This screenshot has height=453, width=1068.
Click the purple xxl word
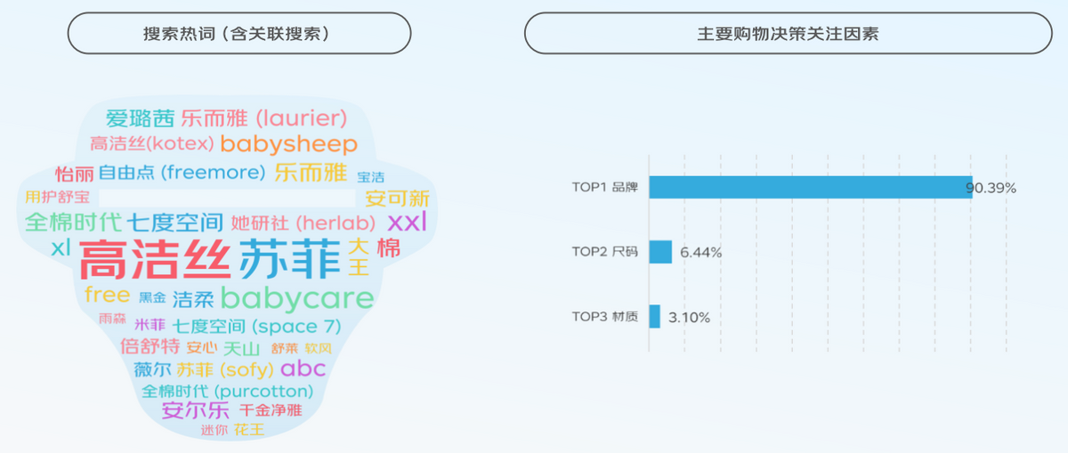click(x=408, y=221)
